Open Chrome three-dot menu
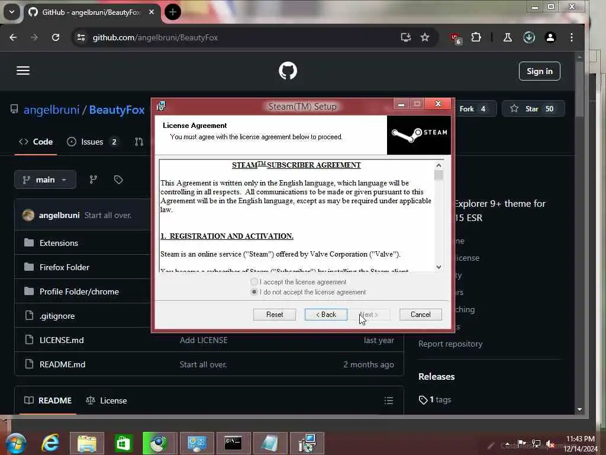 point(571,37)
